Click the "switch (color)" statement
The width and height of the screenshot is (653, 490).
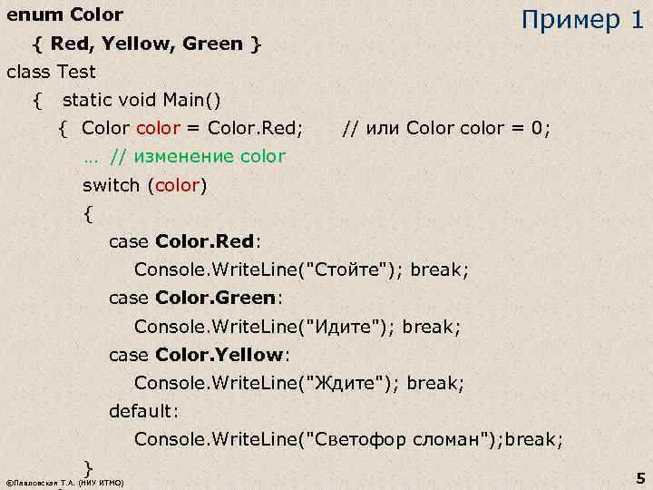(x=145, y=185)
